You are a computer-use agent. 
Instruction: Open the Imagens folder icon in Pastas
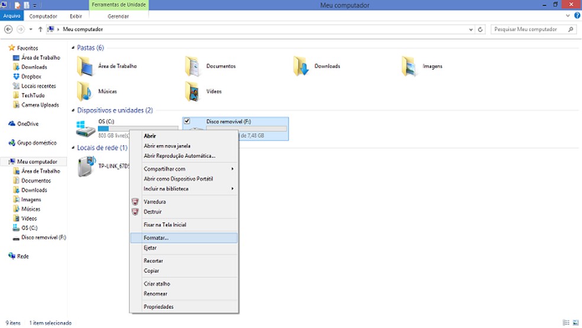409,66
